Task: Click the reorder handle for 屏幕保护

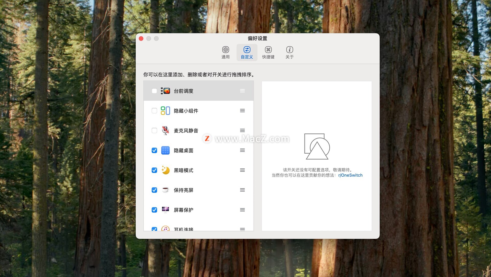Action: (x=242, y=210)
